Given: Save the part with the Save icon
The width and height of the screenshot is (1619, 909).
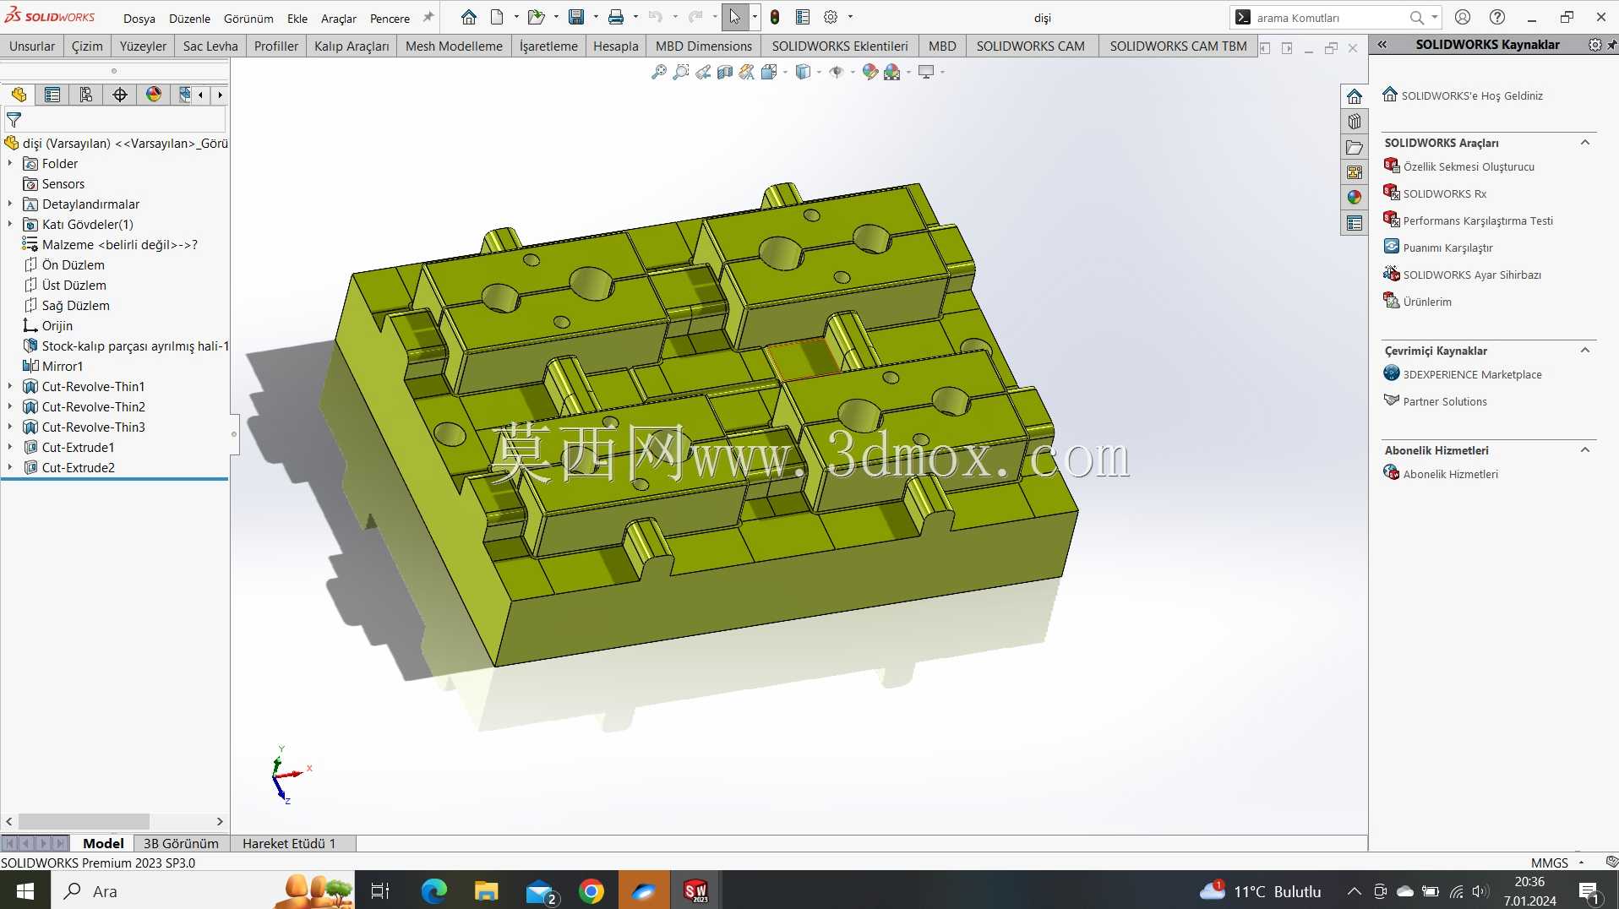Looking at the screenshot, I should point(576,17).
